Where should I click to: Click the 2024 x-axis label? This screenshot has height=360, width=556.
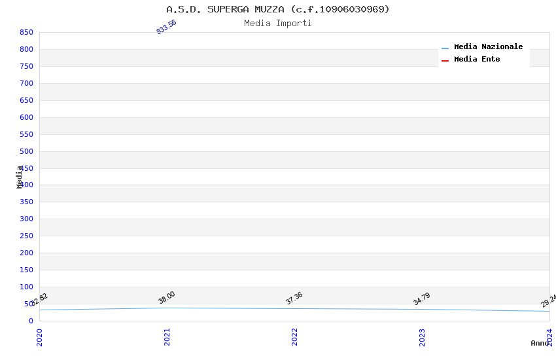click(x=549, y=337)
